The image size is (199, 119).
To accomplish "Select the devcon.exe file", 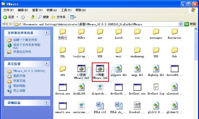I will (63, 89).
